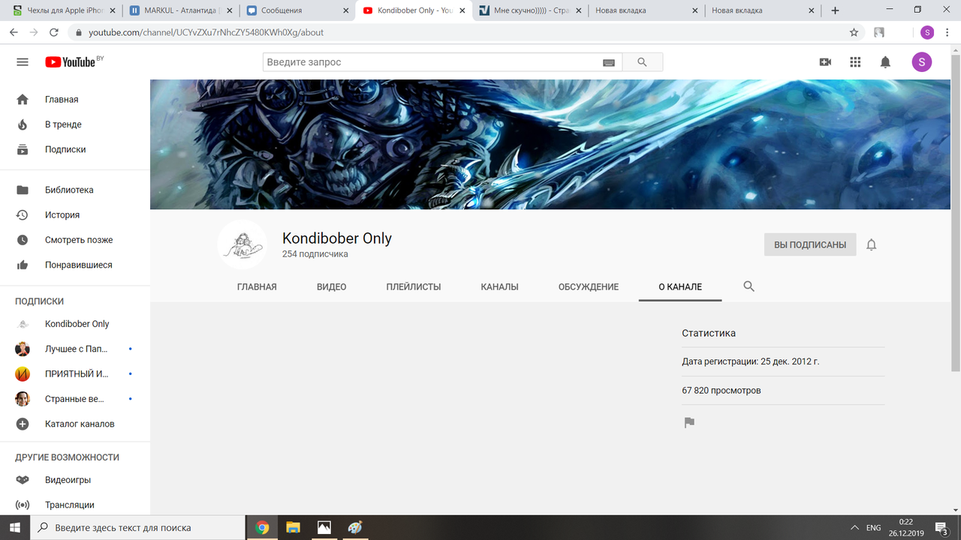Click the 254 подписчика subscriber count
This screenshot has height=540, width=961.
click(315, 254)
